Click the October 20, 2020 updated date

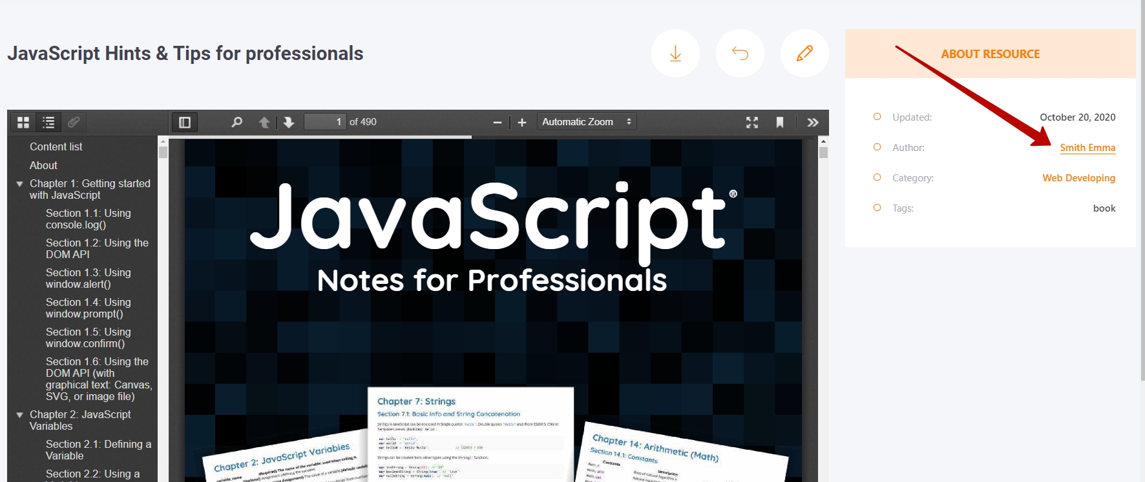tap(1077, 117)
